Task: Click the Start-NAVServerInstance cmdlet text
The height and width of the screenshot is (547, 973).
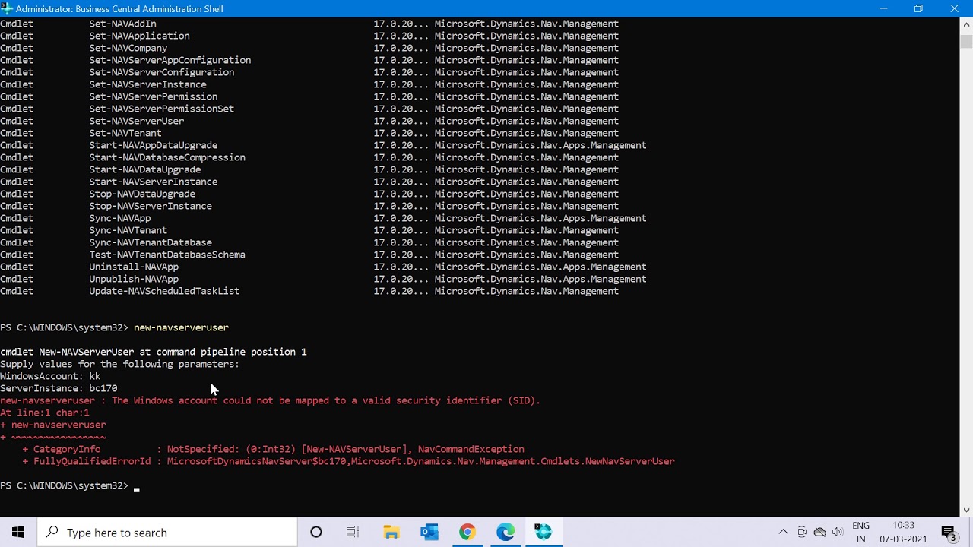Action: [153, 182]
